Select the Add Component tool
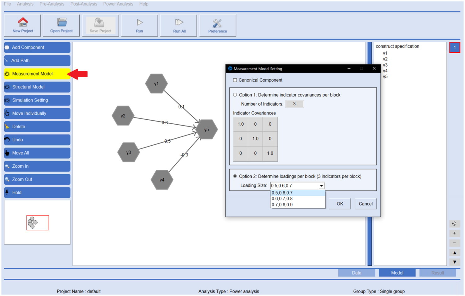 click(37, 47)
